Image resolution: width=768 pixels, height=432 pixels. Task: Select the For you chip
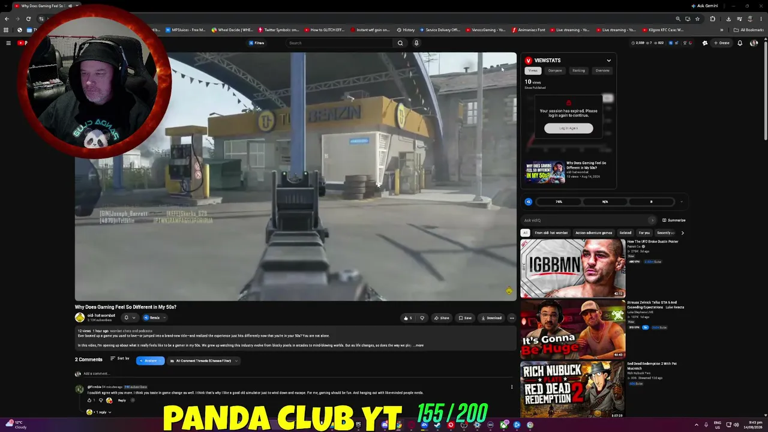644,233
